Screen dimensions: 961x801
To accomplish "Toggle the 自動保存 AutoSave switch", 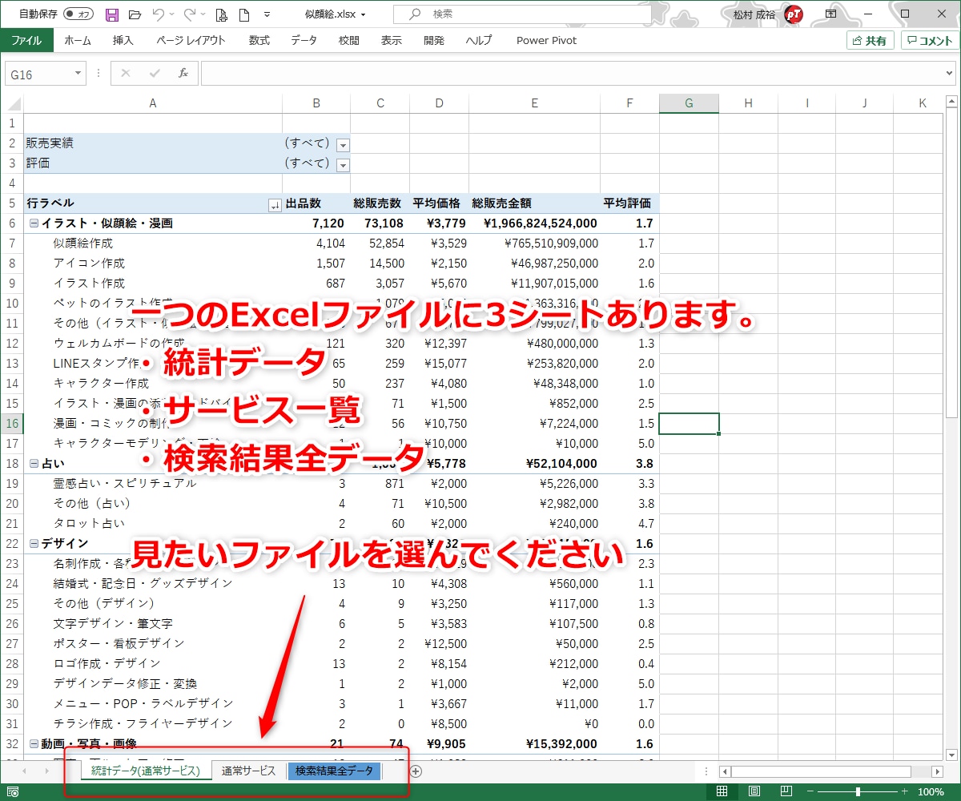I will (x=78, y=14).
